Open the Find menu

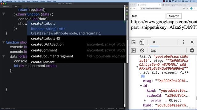tap(24, 1)
